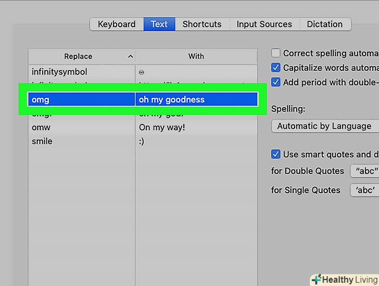Uncheck Capitalize words automatically
The height and width of the screenshot is (286, 379).
[276, 68]
